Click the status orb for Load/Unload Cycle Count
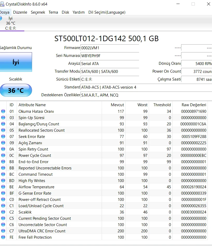212x246 pixels. pyautogui.click(x=3, y=206)
